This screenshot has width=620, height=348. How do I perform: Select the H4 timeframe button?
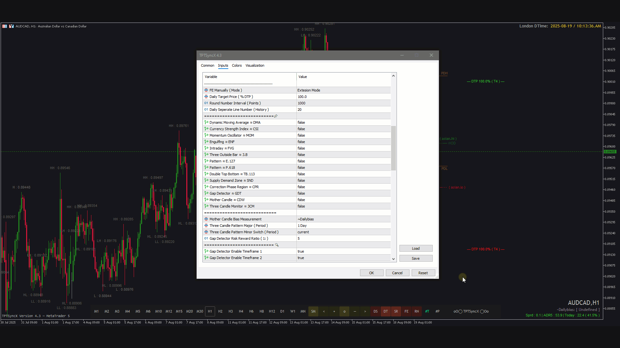[241, 311]
